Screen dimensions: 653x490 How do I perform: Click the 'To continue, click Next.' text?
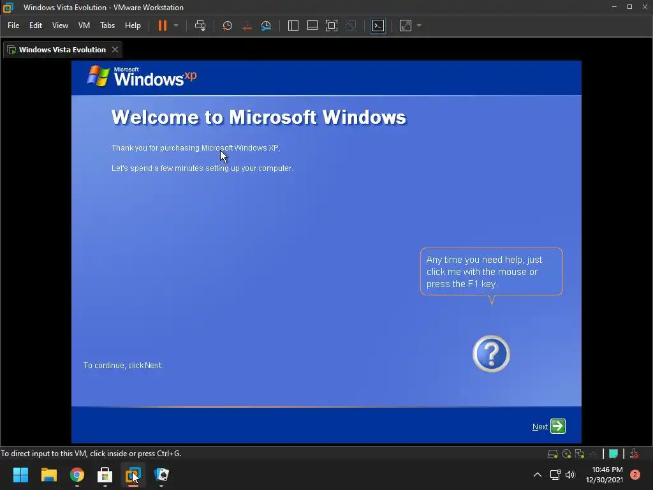click(x=123, y=366)
